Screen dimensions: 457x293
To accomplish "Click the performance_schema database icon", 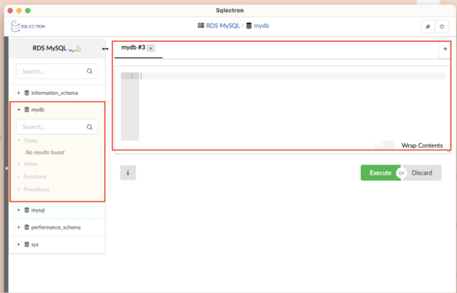I will [27, 227].
